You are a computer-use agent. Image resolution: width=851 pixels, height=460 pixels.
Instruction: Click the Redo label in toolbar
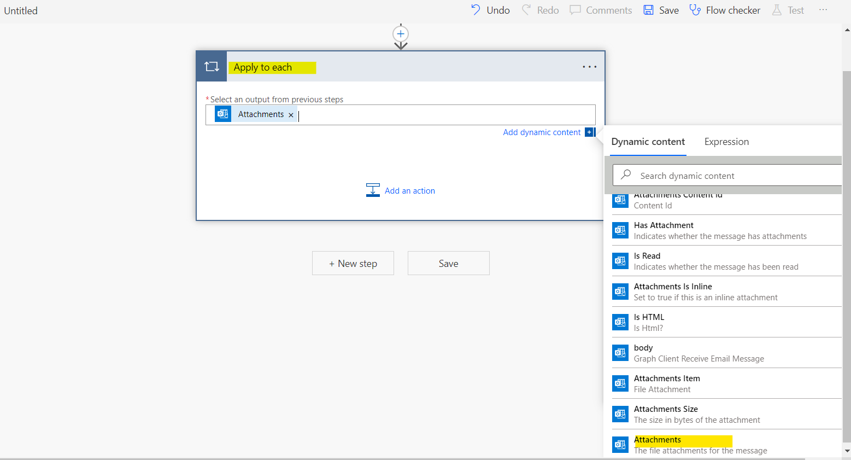[548, 10]
